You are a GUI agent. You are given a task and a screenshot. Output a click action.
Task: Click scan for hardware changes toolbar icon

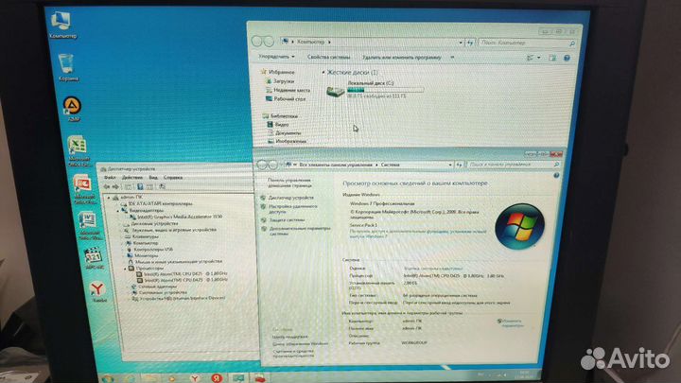pos(162,186)
